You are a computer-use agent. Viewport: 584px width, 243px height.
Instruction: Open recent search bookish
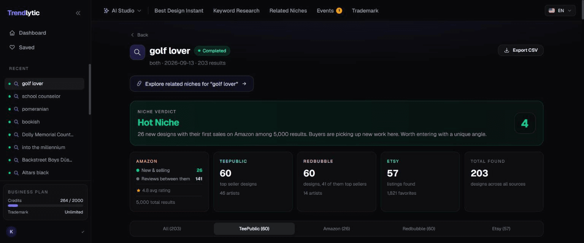point(44,122)
